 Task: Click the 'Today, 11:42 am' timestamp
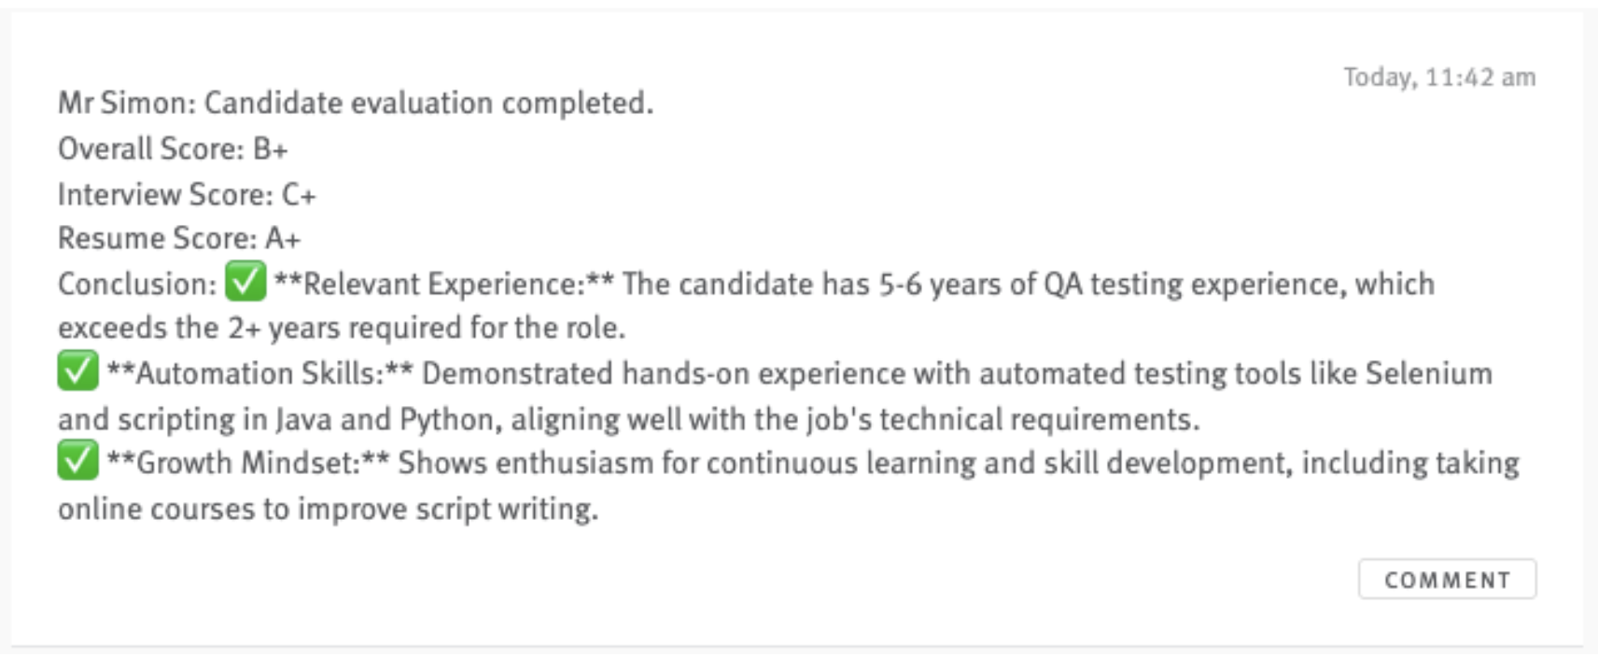pos(1439,77)
